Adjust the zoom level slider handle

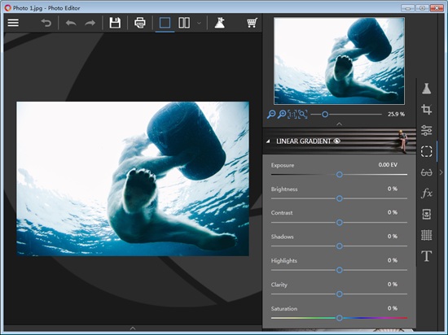[x=325, y=115]
